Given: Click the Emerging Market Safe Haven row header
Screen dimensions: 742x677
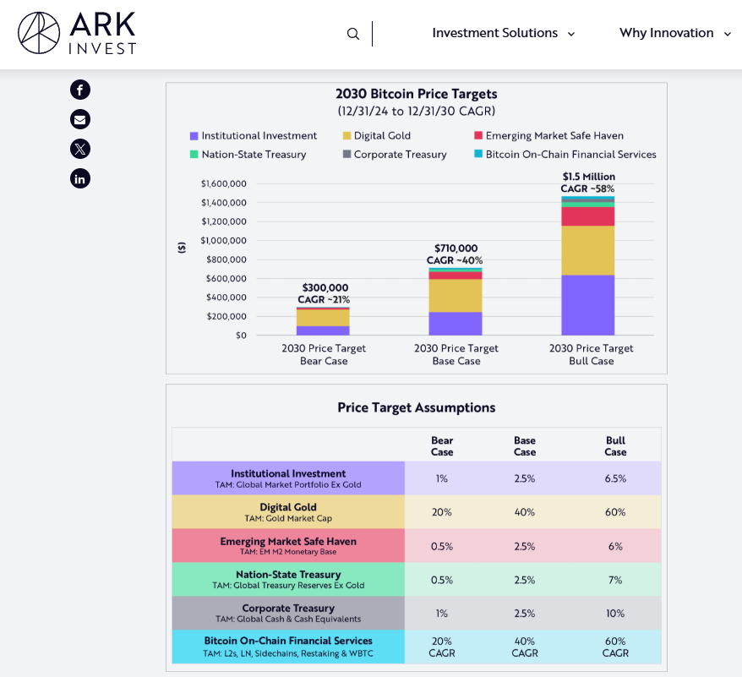Looking at the screenshot, I should [288, 545].
